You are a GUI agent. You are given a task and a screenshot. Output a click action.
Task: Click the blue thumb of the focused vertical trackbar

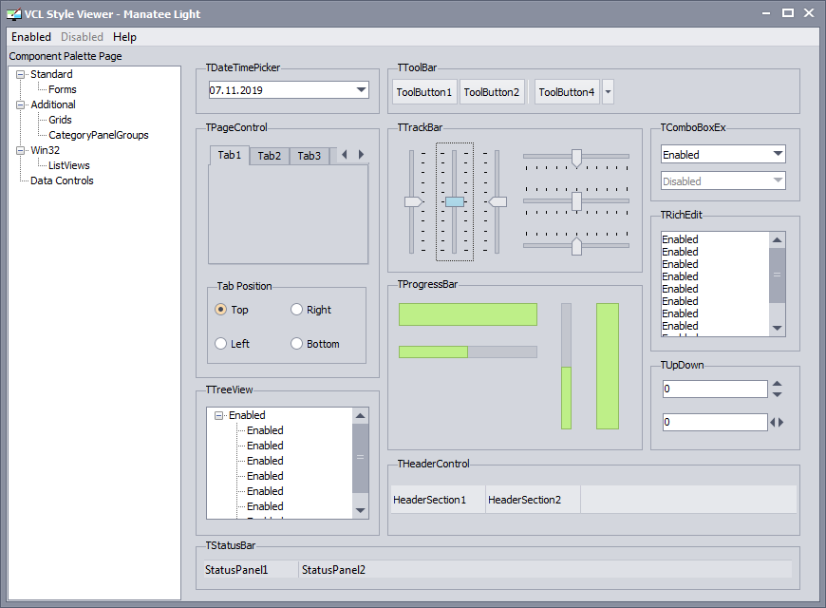(455, 201)
